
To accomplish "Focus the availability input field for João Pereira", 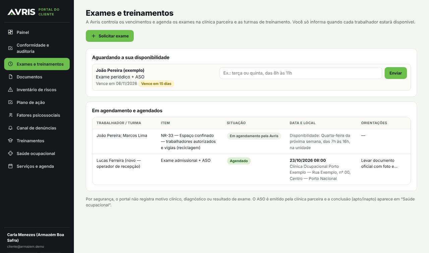I will click(x=301, y=73).
